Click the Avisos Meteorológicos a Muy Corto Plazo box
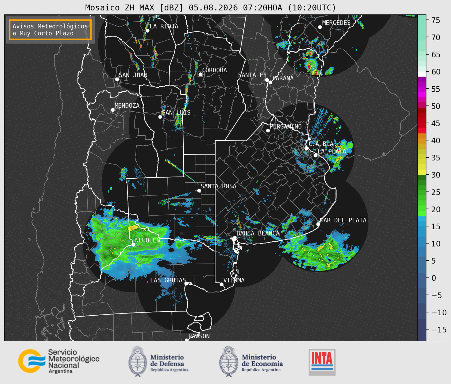Viewport: 451px width, 384px height. 50,30
